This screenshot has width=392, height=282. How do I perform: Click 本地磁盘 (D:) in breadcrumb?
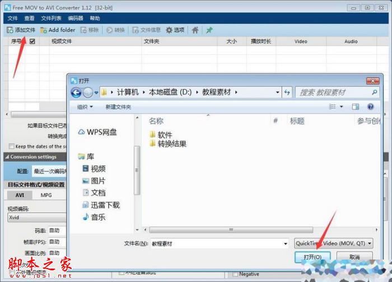tap(170, 92)
